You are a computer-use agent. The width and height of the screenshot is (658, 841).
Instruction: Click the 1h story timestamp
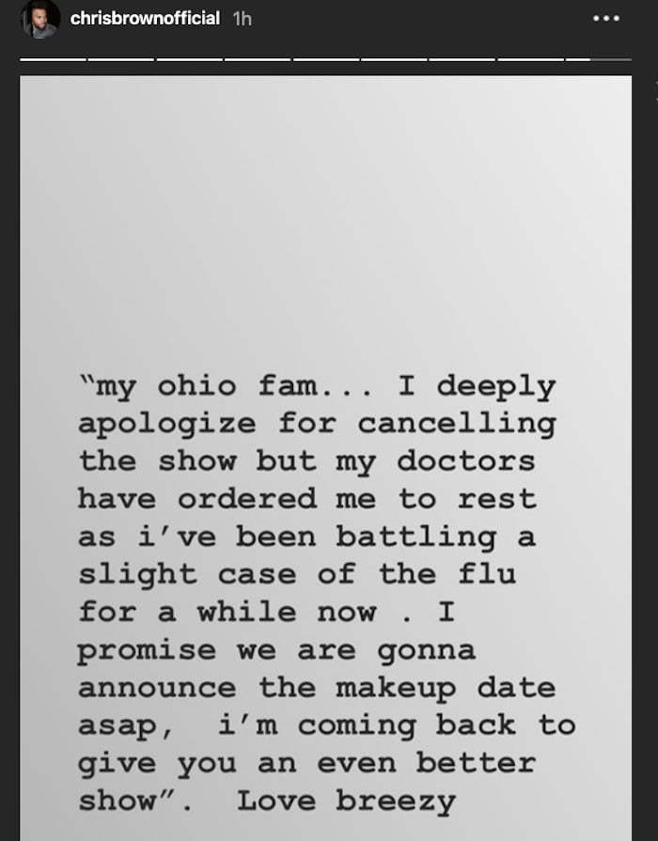point(243,19)
